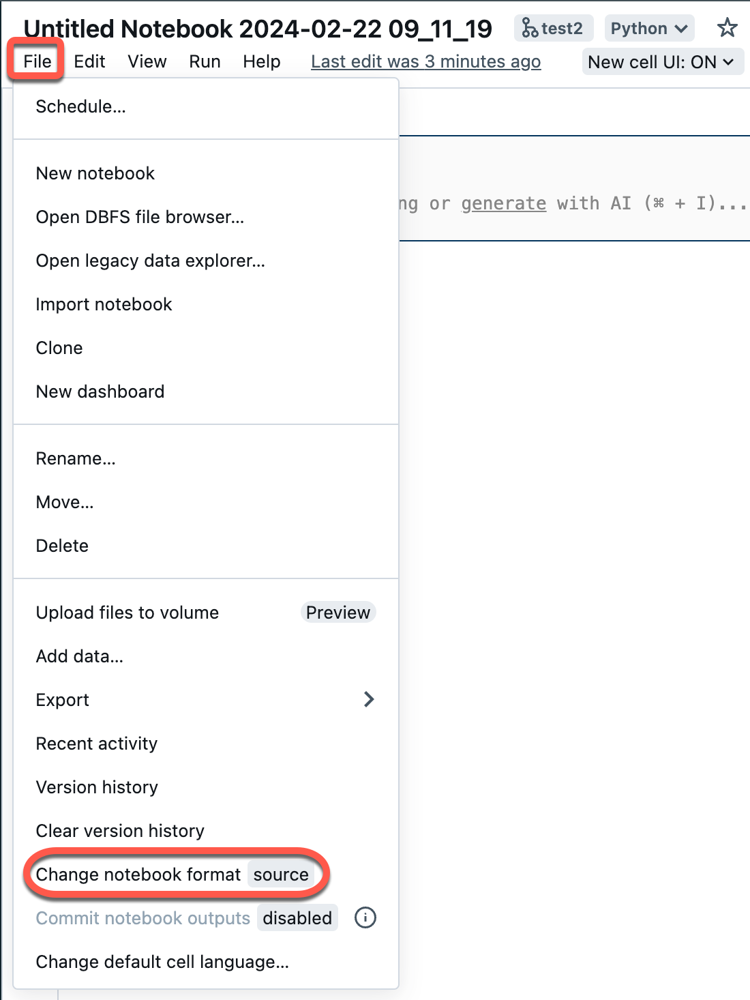This screenshot has width=750, height=1000.
Task: Open the File menu
Action: (37, 61)
